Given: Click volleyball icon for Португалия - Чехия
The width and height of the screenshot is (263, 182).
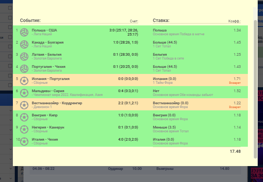Looking at the screenshot, I should (x=24, y=69).
